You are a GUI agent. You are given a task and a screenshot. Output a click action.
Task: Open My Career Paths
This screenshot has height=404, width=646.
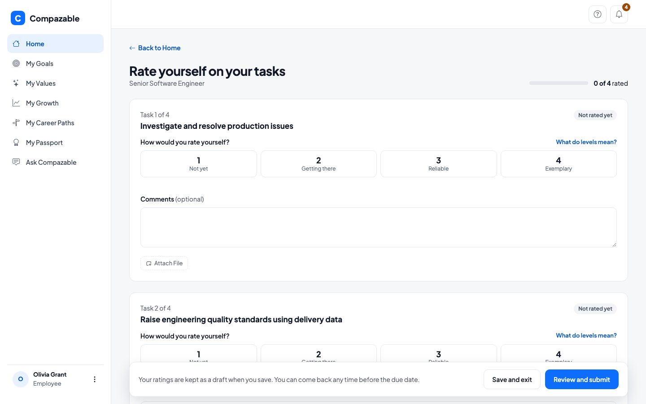(x=55, y=123)
